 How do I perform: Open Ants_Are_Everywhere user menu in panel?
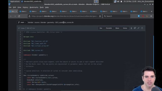point(146,2)
